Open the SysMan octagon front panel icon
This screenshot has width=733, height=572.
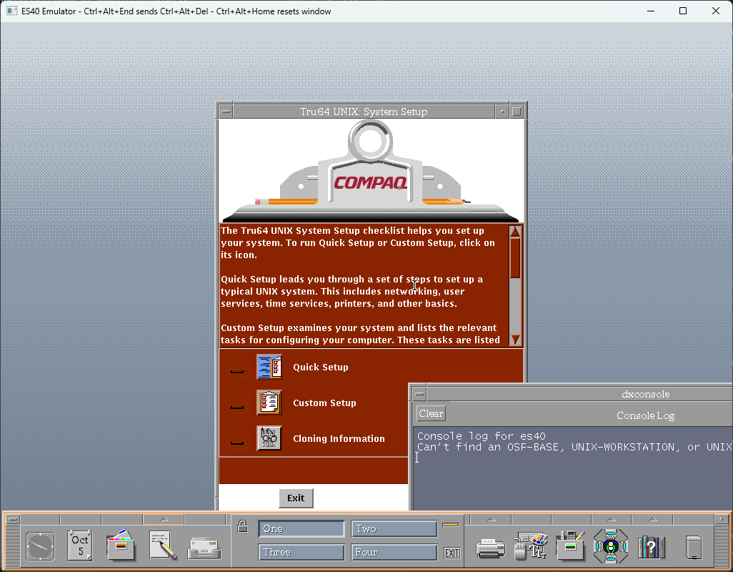611,546
